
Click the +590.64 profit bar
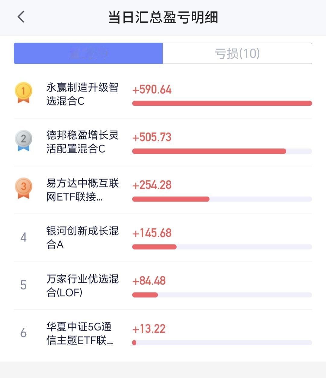(222, 103)
